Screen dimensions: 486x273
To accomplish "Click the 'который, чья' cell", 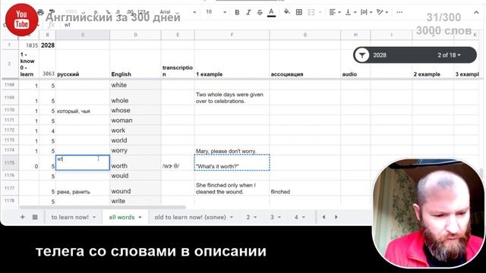I will pos(83,111).
